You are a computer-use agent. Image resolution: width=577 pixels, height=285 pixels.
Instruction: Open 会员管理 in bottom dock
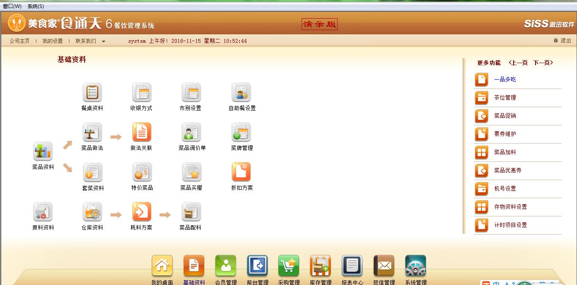click(225, 266)
